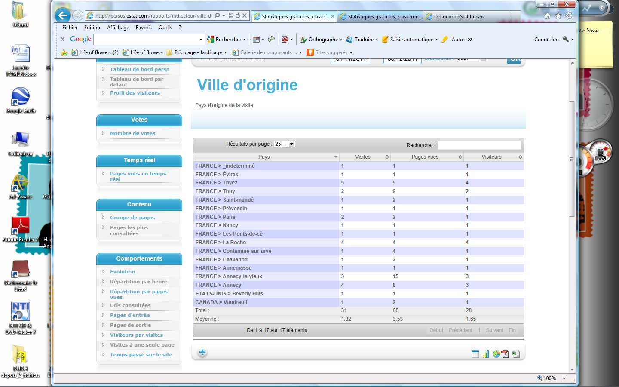Open the Profil des visiteurs link
The height and width of the screenshot is (387, 619).
[x=135, y=93]
